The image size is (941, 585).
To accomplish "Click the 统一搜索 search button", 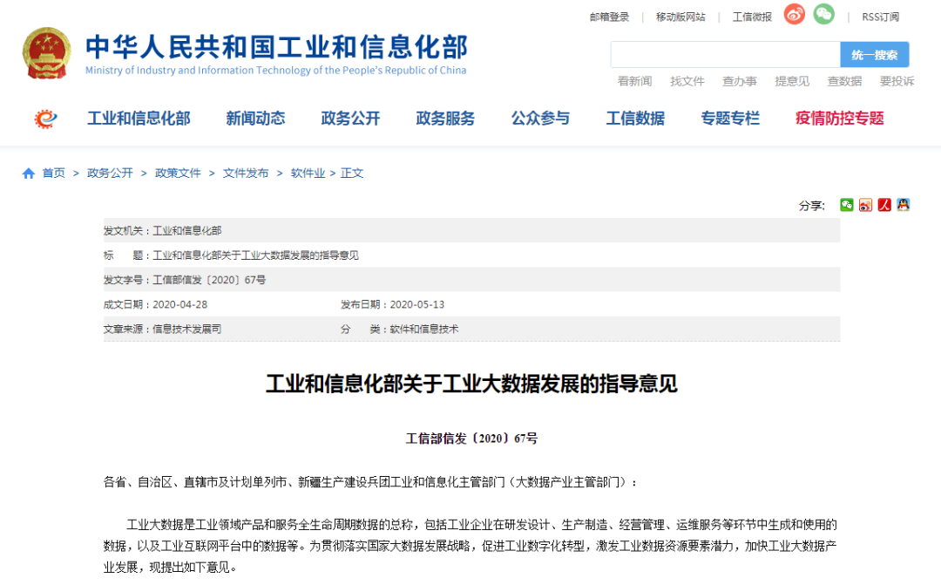I will [x=875, y=54].
